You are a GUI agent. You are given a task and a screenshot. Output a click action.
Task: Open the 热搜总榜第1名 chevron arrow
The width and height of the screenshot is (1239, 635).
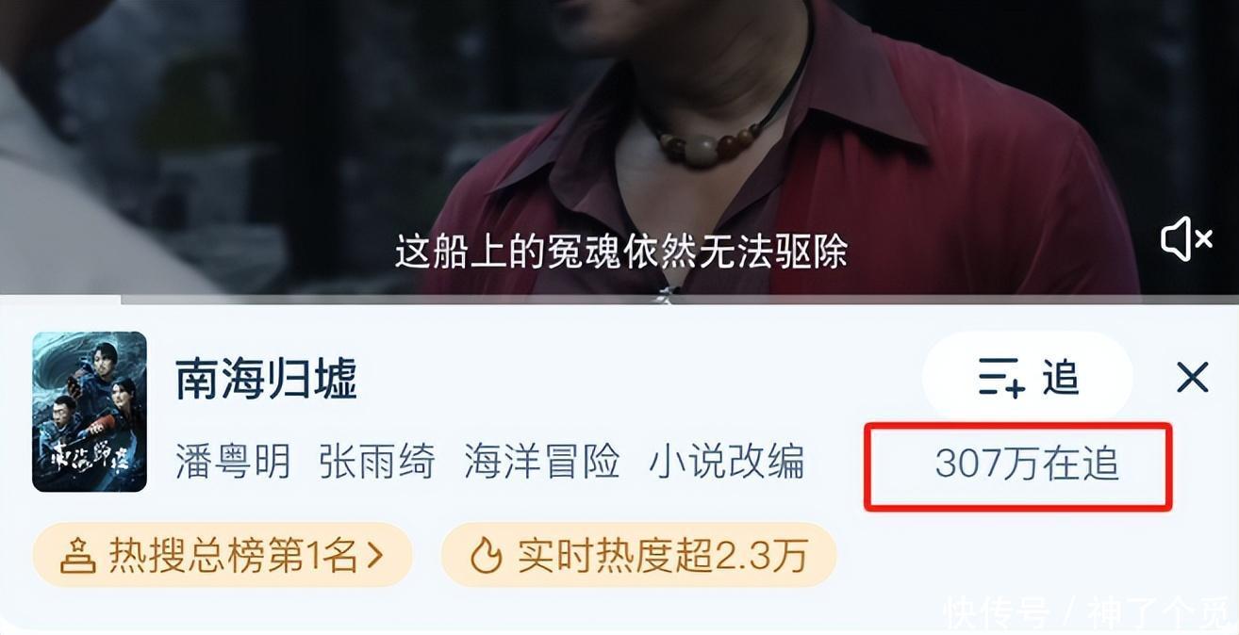point(374,556)
